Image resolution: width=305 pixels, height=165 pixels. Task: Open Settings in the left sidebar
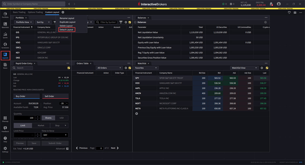[x=5, y=150]
